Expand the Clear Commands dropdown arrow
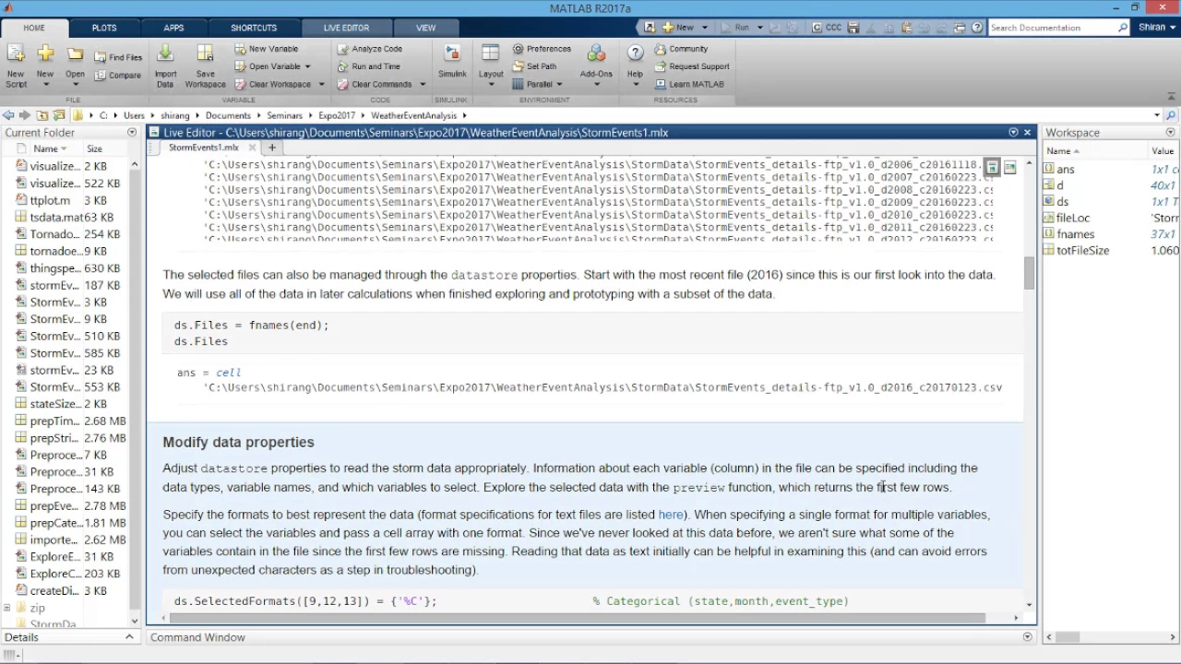The width and height of the screenshot is (1181, 664). point(423,84)
